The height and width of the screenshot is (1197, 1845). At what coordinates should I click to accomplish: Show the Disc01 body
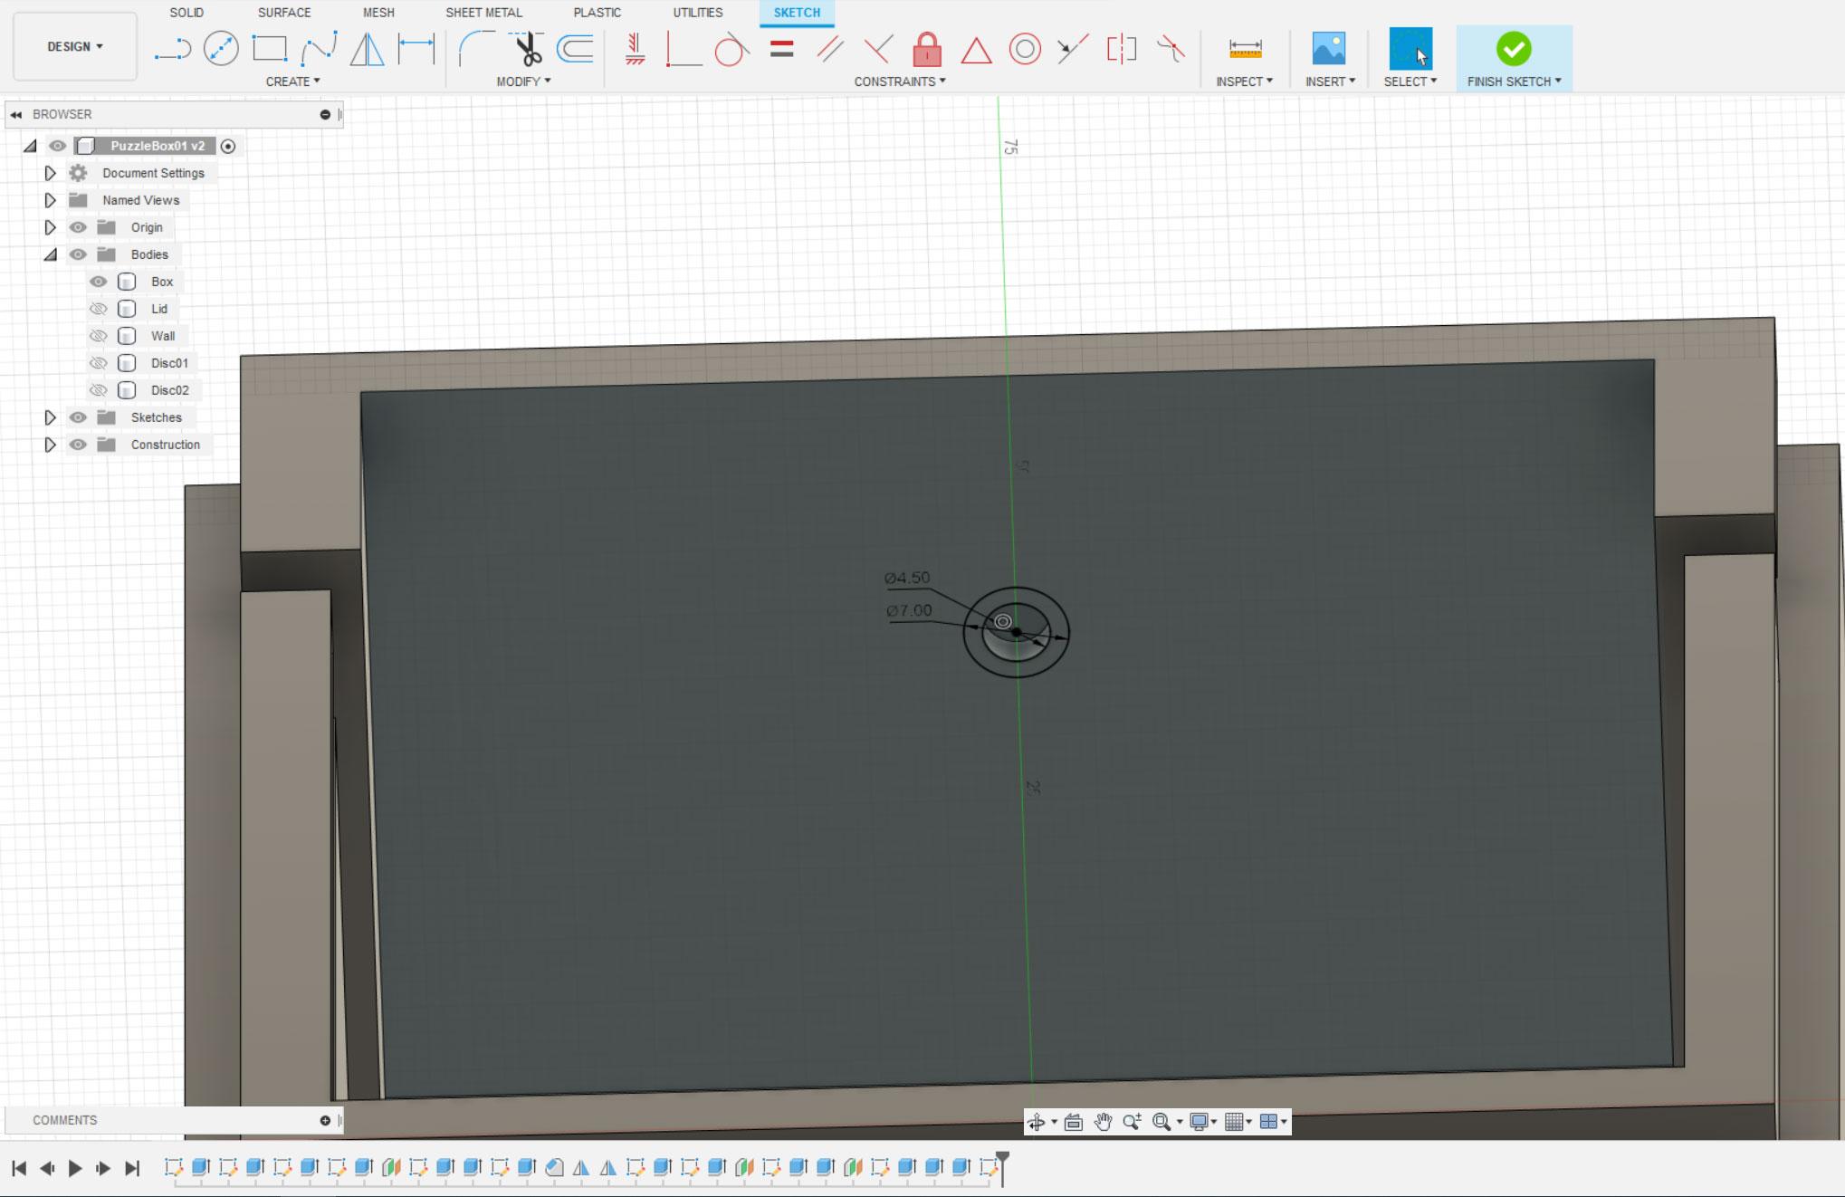(x=99, y=363)
